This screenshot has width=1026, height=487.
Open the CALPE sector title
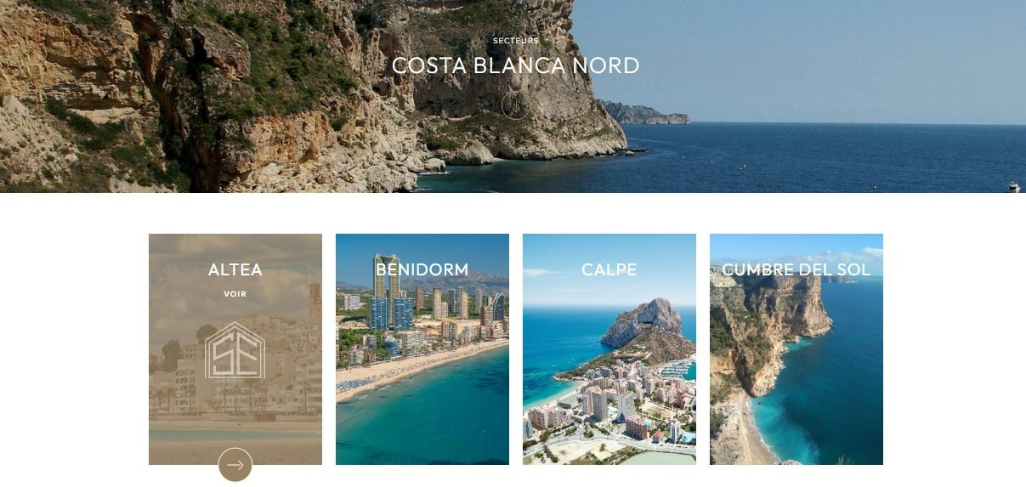609,269
